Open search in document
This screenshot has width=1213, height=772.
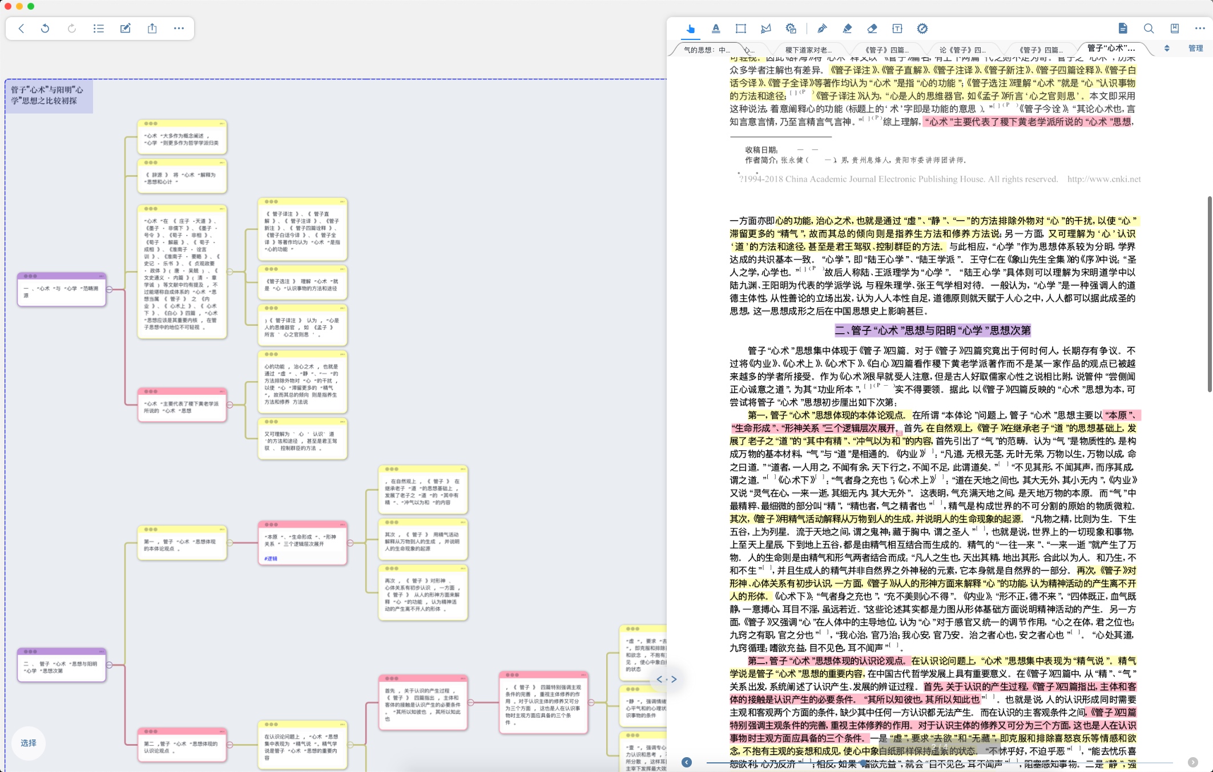tap(1148, 29)
